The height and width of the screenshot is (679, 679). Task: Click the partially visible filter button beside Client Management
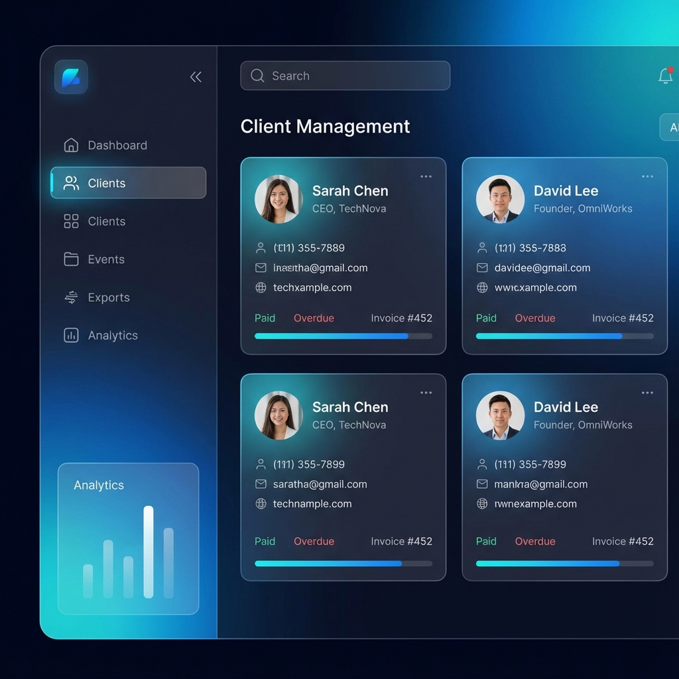[670, 127]
